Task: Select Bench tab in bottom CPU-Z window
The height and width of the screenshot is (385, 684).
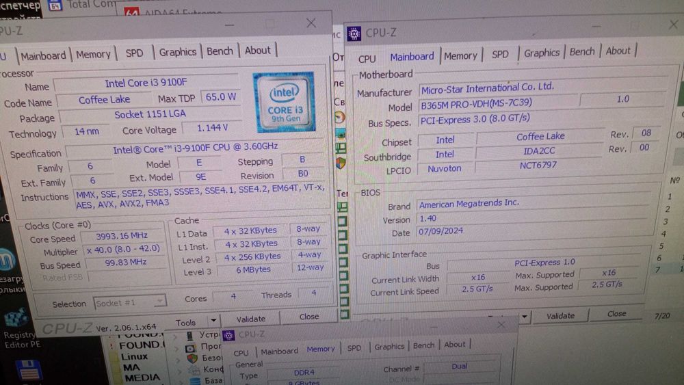Action: pyautogui.click(x=423, y=345)
